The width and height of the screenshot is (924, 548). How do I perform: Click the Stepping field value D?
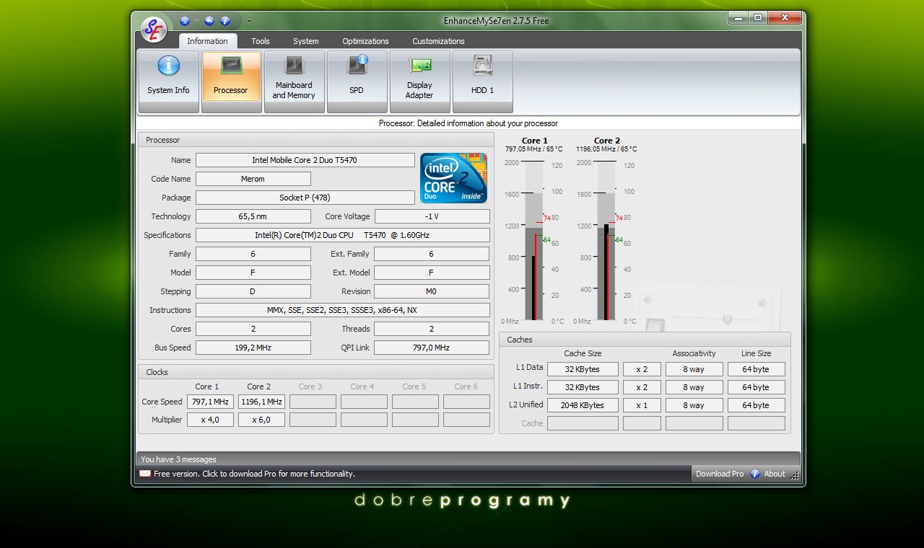click(x=253, y=291)
